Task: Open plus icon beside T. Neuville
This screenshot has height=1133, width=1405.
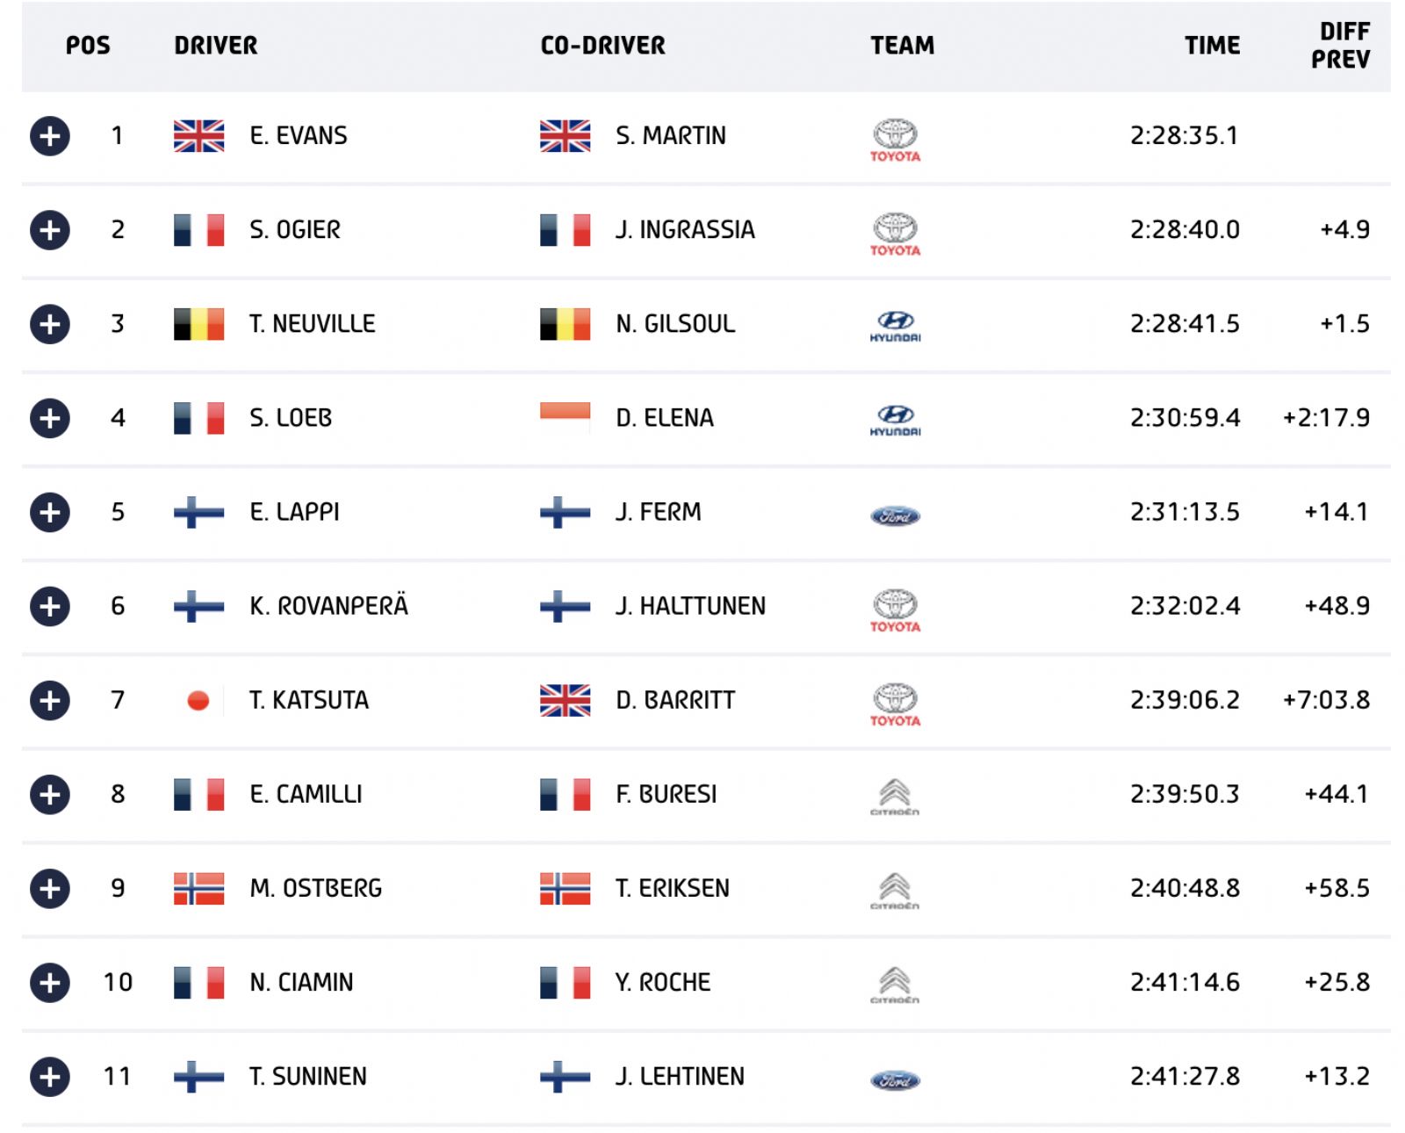Action: coord(50,324)
